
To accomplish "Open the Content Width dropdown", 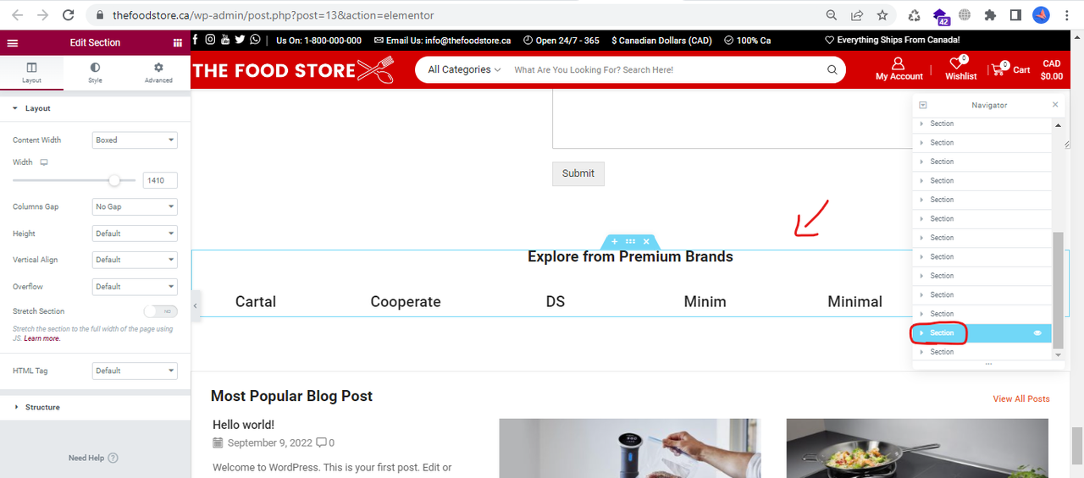I will 135,140.
